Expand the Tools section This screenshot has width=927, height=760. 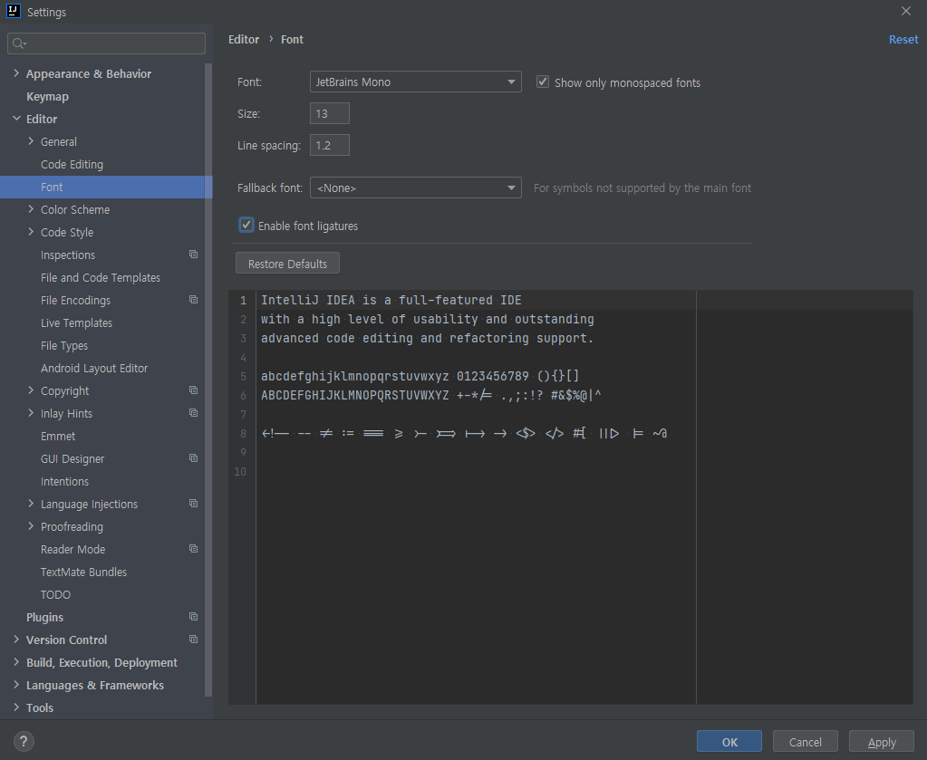point(16,707)
